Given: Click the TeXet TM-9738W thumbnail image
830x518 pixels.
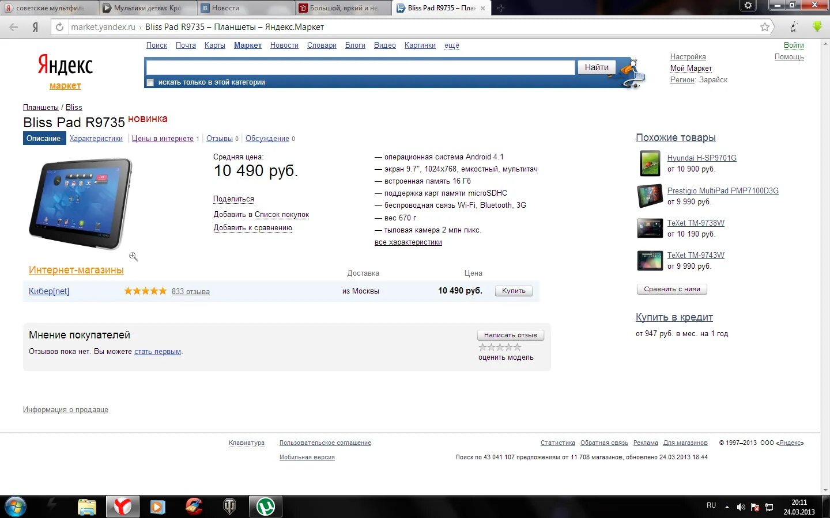Looking at the screenshot, I should pyautogui.click(x=650, y=228).
